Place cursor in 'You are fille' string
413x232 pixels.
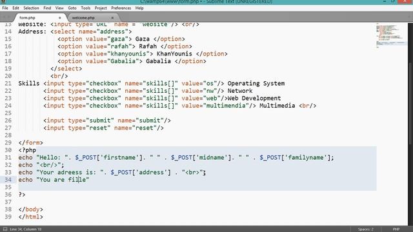coord(63,180)
